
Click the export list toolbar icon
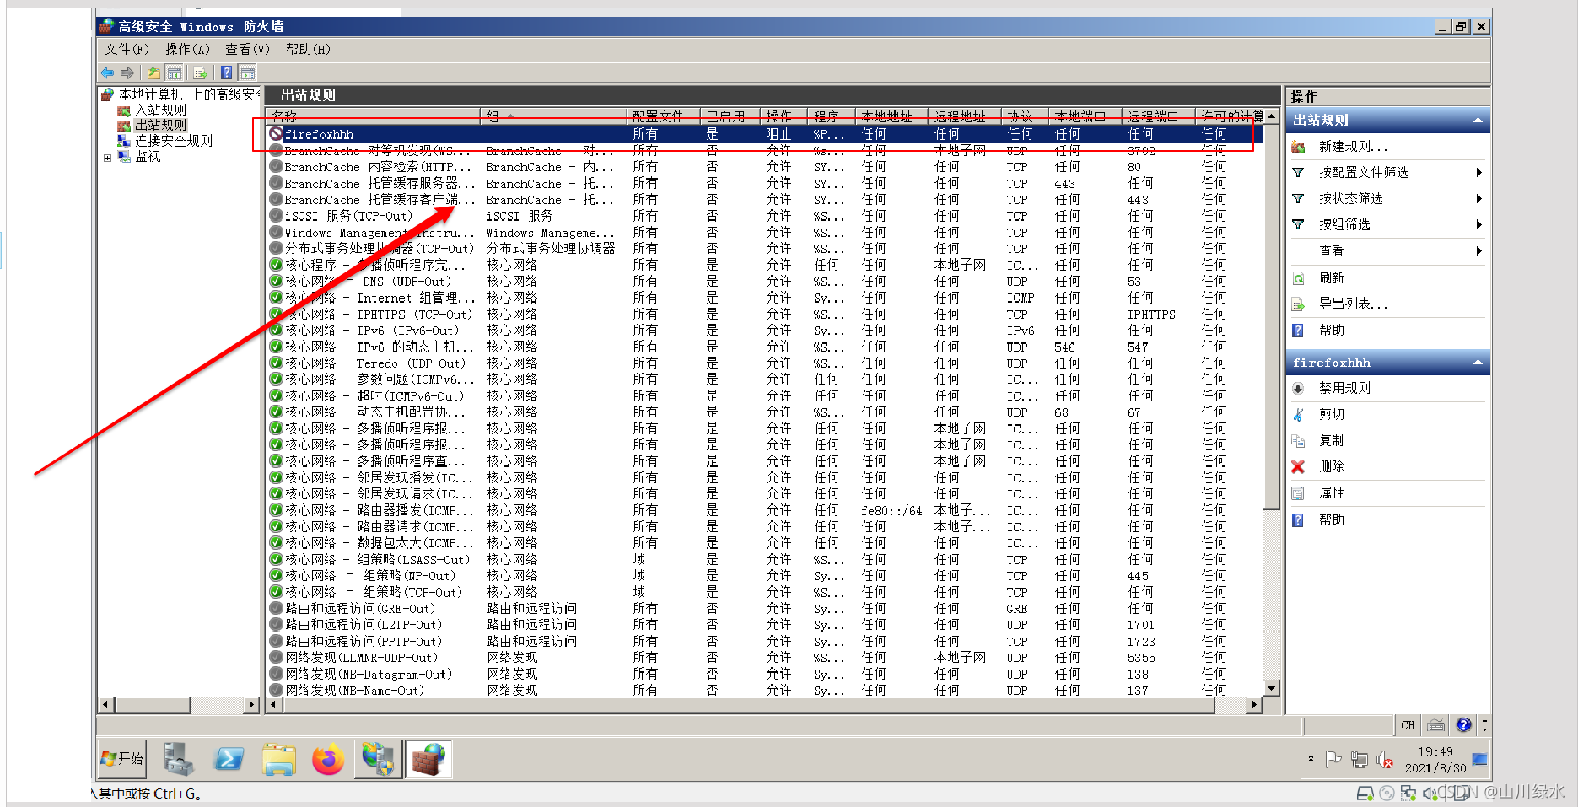point(200,73)
